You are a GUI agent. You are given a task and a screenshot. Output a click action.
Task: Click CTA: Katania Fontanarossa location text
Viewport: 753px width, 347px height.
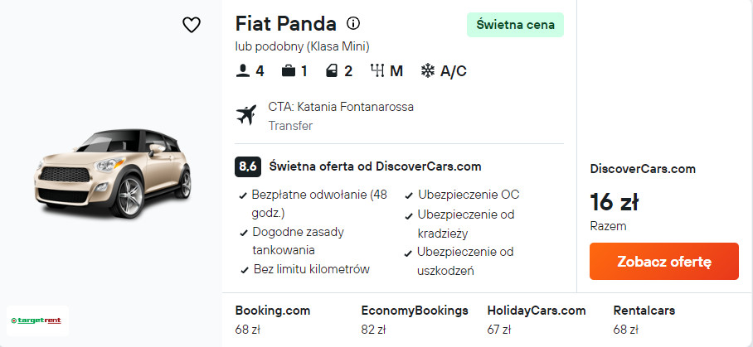point(341,107)
